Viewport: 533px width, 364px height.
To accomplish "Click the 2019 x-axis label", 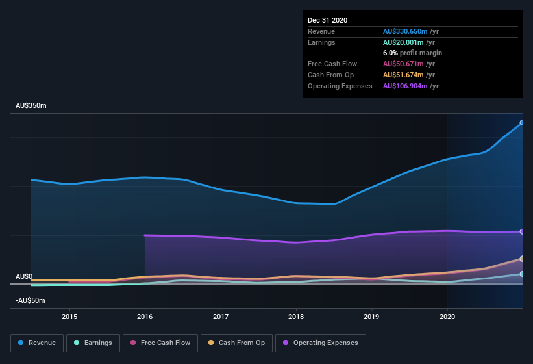I will click(x=371, y=317).
